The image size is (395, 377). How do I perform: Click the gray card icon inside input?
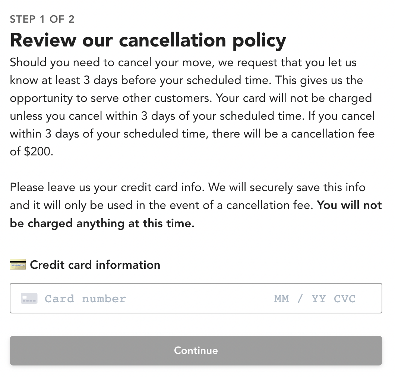click(x=29, y=299)
